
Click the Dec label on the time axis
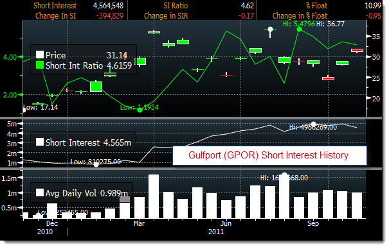pos(52,223)
